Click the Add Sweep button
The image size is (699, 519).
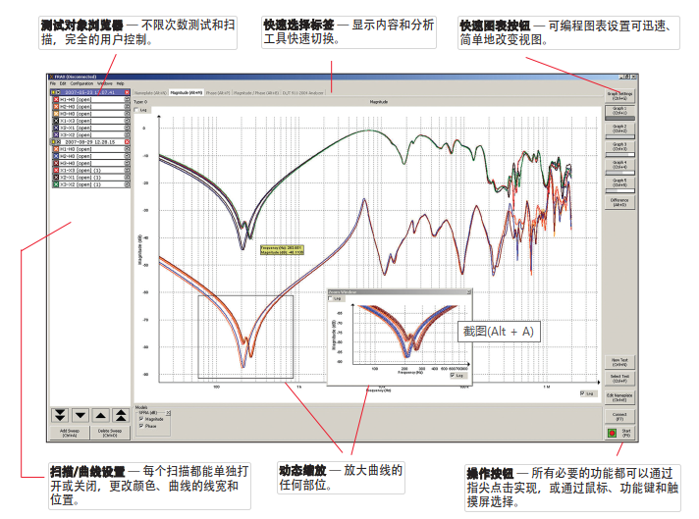point(69,433)
